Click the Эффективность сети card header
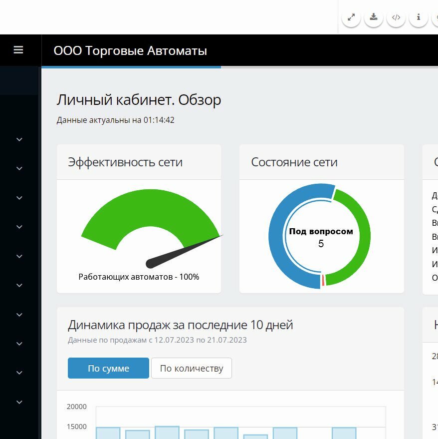The height and width of the screenshot is (439, 438). click(x=139, y=162)
